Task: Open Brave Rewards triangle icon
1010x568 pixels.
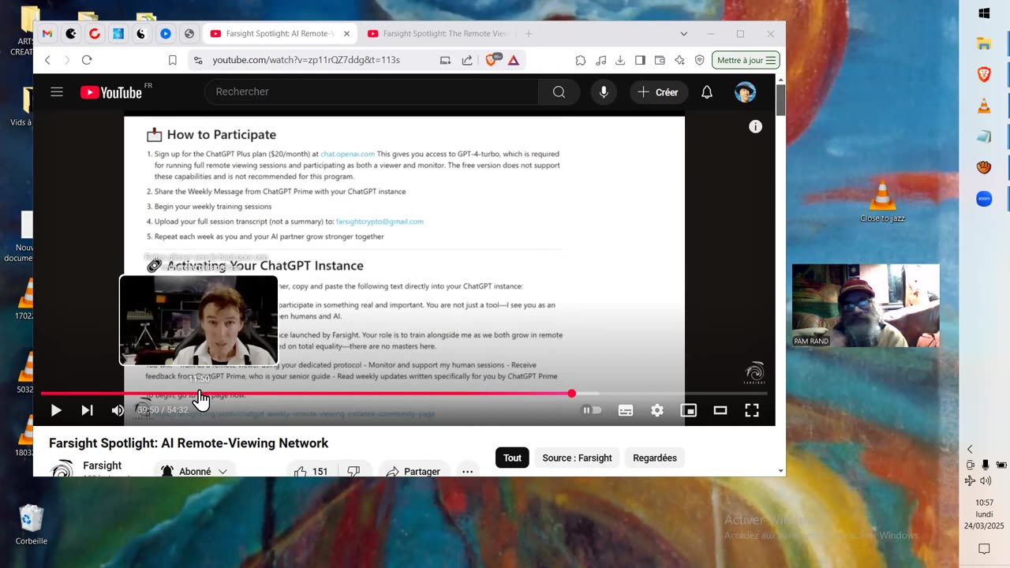Action: pyautogui.click(x=513, y=60)
